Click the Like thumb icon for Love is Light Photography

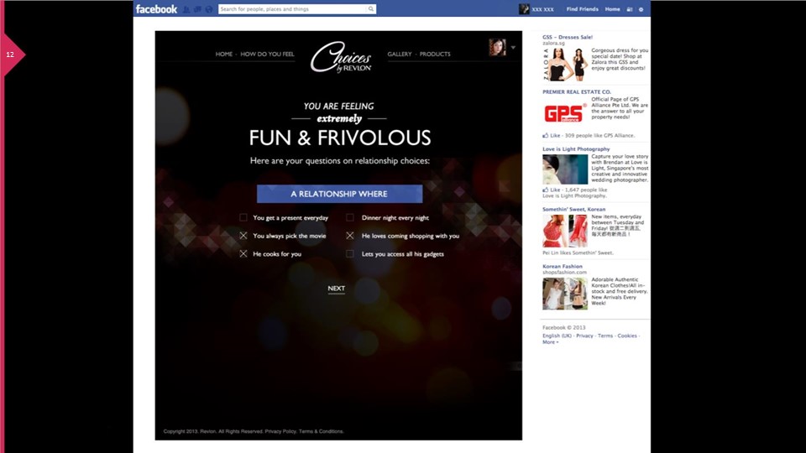tap(546, 190)
